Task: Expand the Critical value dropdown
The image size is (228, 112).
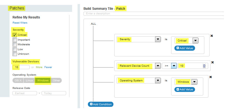Action: coord(195,41)
